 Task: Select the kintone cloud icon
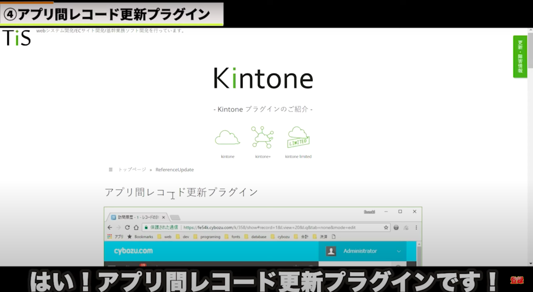(x=227, y=137)
